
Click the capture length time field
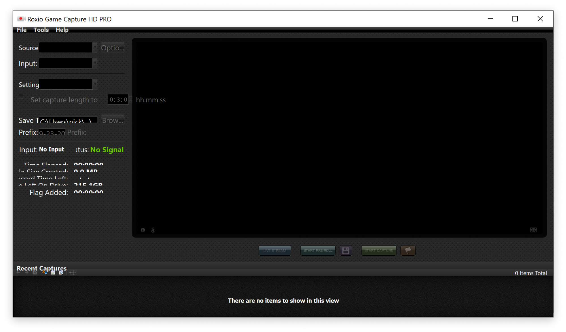(118, 100)
